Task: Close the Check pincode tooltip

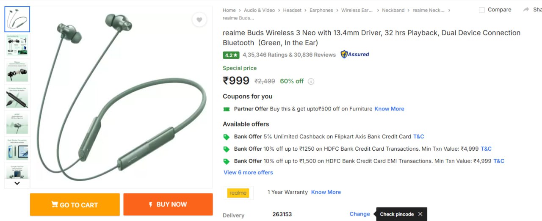Action: pyautogui.click(x=420, y=214)
